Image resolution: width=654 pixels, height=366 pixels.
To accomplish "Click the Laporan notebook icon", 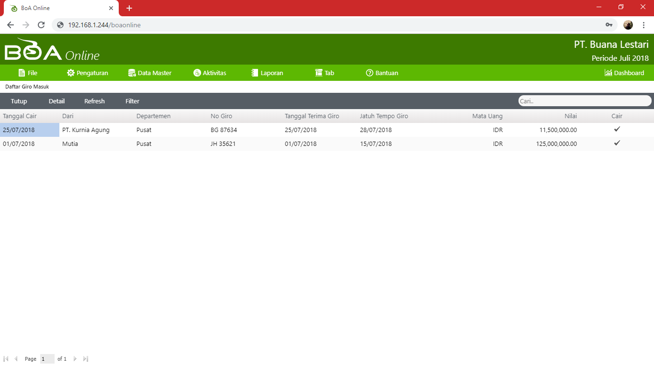I will (255, 73).
